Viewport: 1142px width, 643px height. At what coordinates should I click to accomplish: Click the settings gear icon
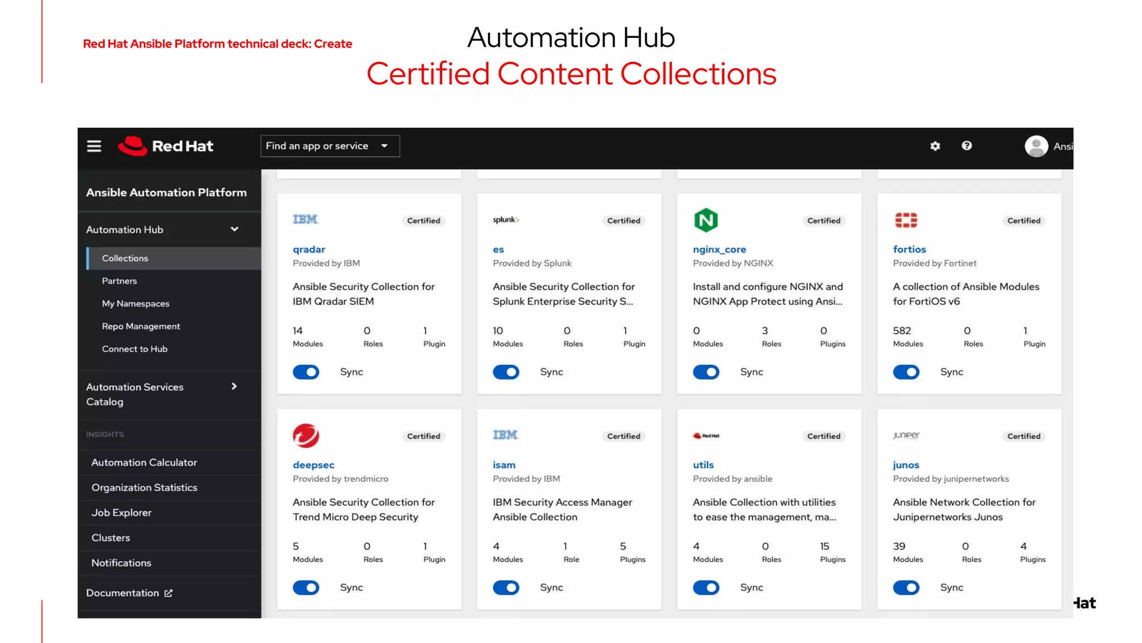coord(935,146)
